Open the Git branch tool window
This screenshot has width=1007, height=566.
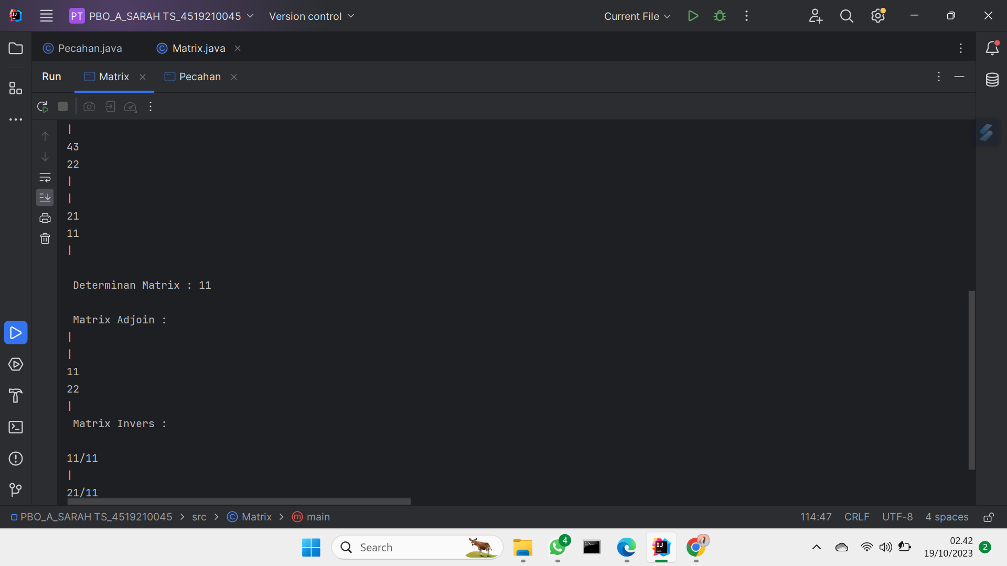16,489
